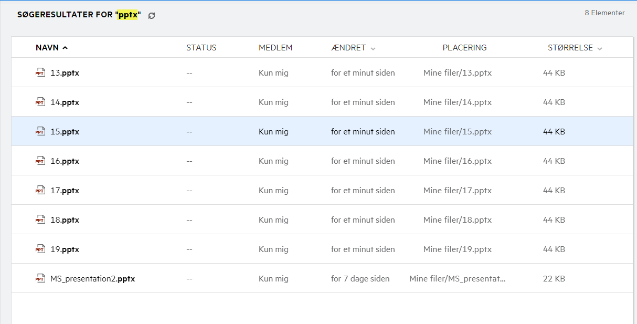Open location Mine filer/16.pptx

[457, 161]
